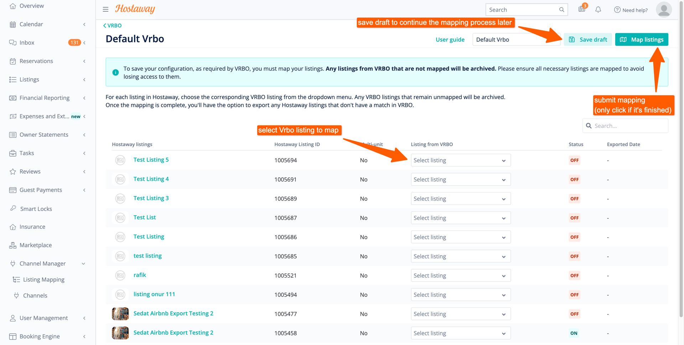The width and height of the screenshot is (684, 345).
Task: Click the Save draft button
Action: tap(588, 40)
